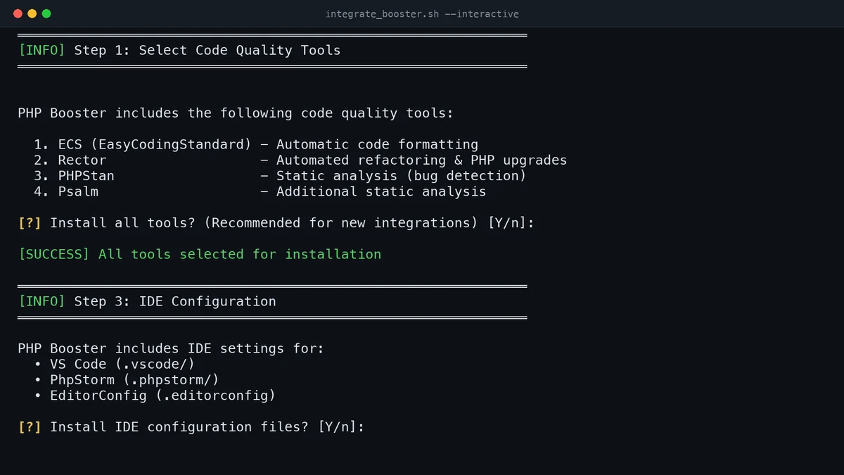The width and height of the screenshot is (844, 475).
Task: Click the Step 1: Select Code Quality Tools heading
Action: point(207,50)
